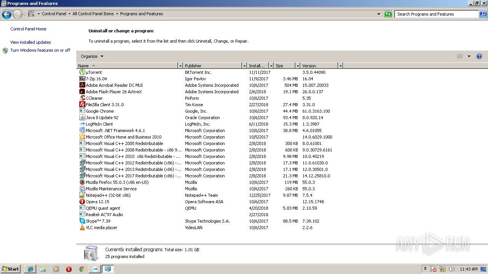Viewport: 488px width, 274px height.
Task: Open the Name column filter dropdown
Action: click(x=180, y=66)
